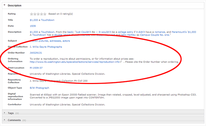Viewport: 206px width, 126px height.
Task: Click the external link icon after the URL
Action: (121, 62)
